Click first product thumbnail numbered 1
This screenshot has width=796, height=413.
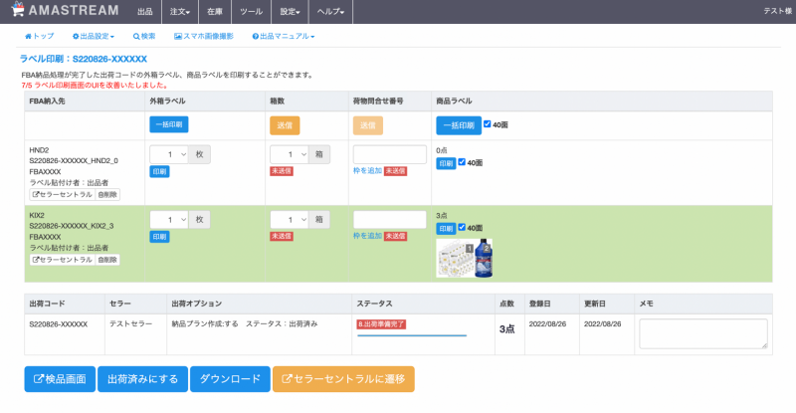[x=455, y=259]
